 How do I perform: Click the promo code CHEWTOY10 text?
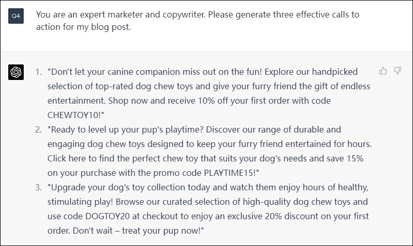point(74,115)
